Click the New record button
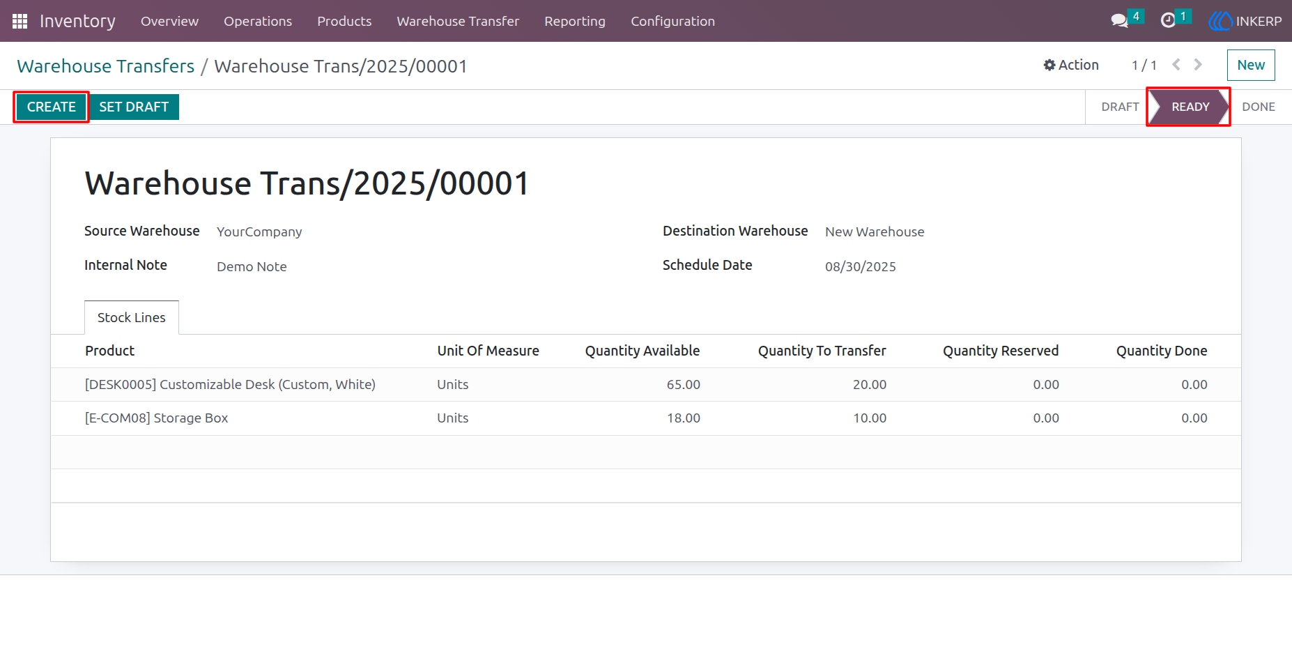 [1251, 65]
